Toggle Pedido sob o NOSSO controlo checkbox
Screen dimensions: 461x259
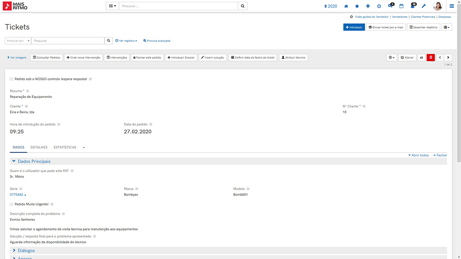click(12, 79)
